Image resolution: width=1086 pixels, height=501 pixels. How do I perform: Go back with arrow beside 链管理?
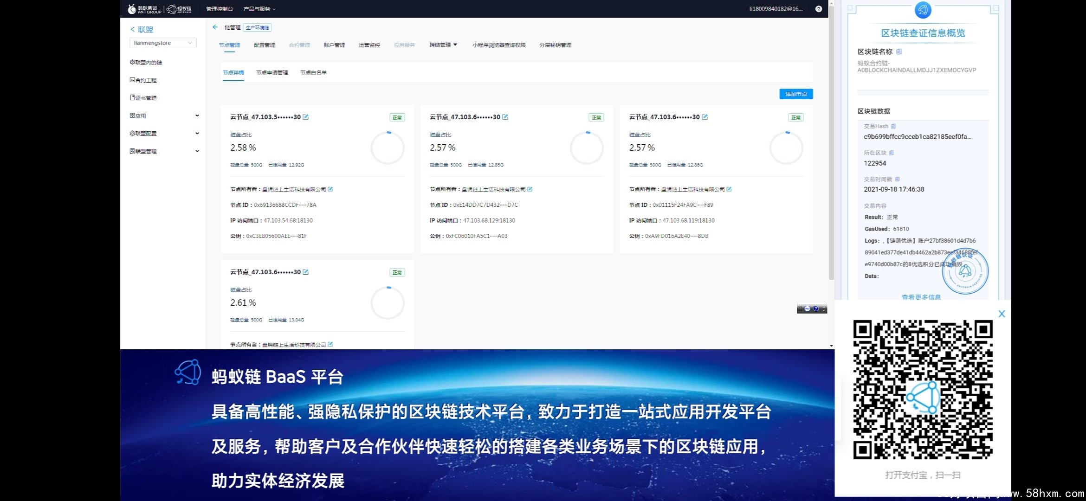point(215,27)
